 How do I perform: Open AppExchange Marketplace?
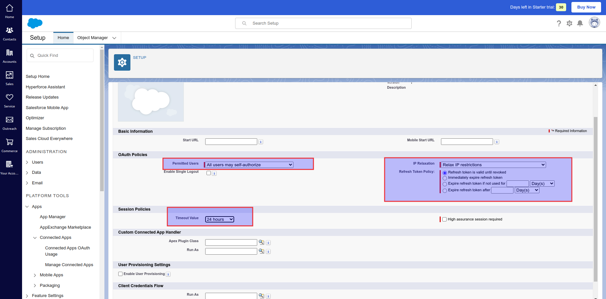click(65, 227)
